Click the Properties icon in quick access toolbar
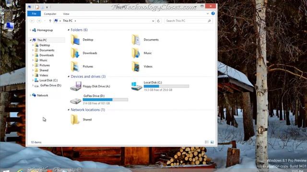 point(37,7)
